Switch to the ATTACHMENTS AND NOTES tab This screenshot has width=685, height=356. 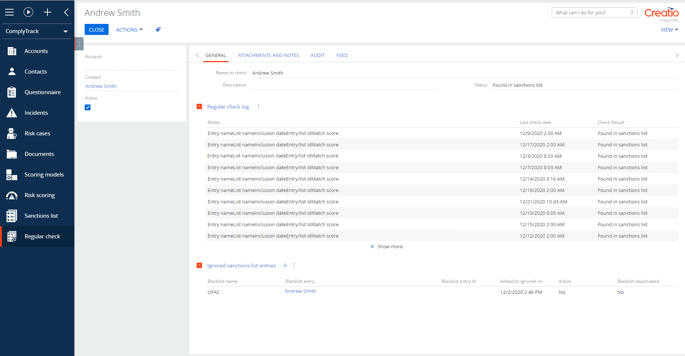268,55
